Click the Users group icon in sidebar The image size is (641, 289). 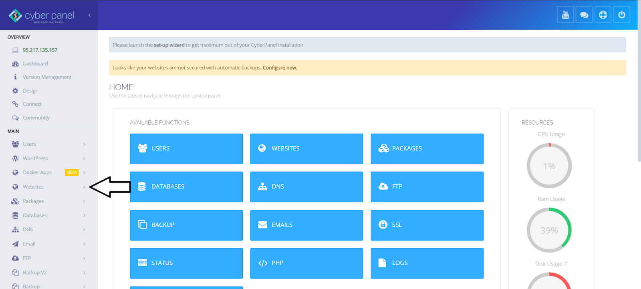coord(15,144)
